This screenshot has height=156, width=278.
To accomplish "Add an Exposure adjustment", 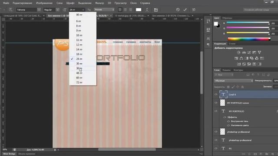I will pyautogui.click(x=254, y=52).
